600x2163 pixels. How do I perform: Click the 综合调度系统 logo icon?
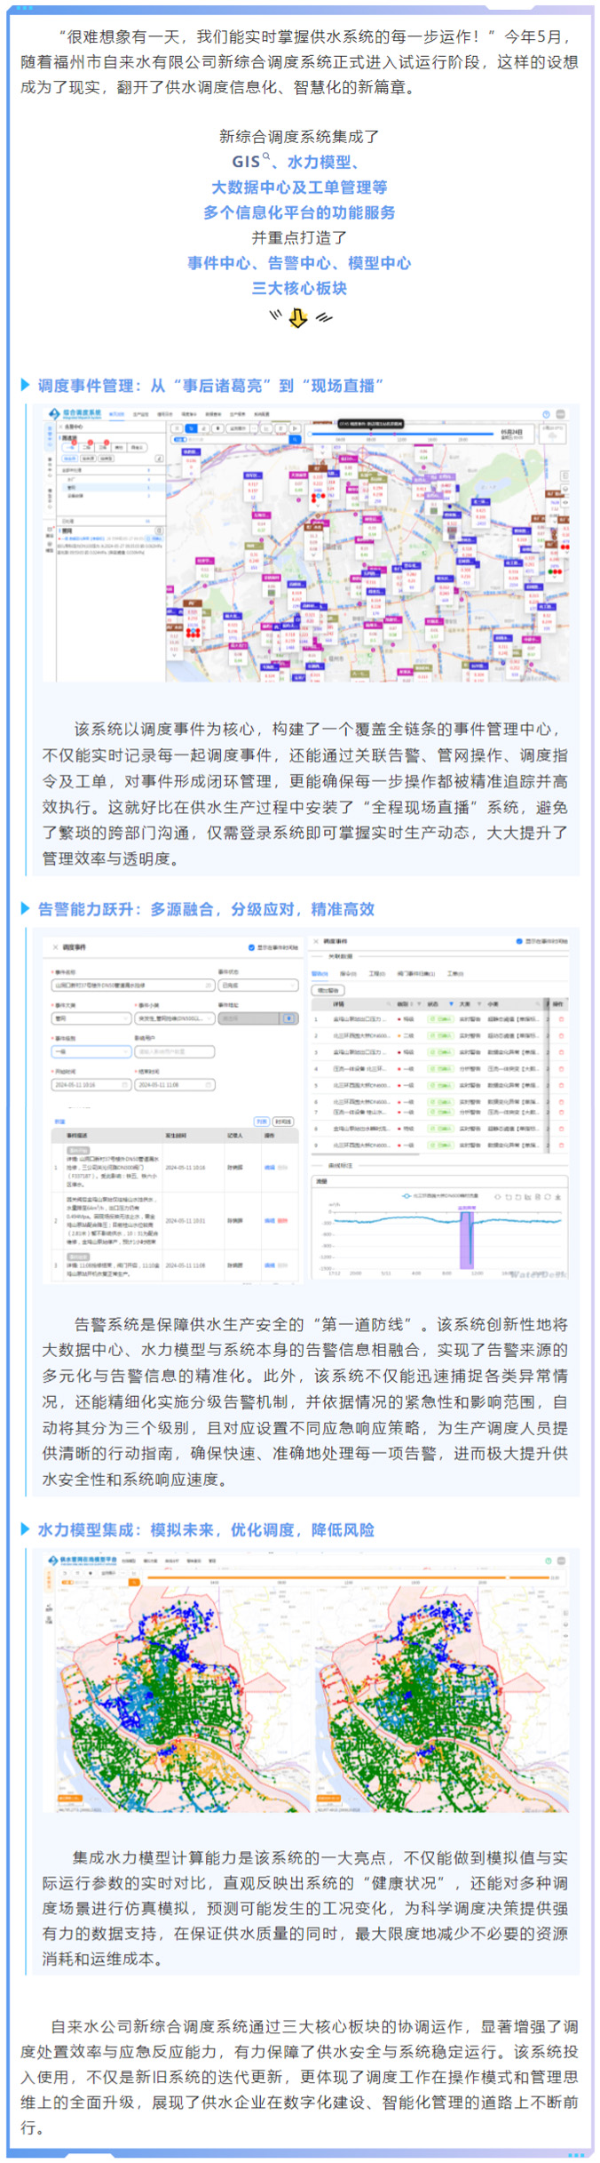coord(52,414)
